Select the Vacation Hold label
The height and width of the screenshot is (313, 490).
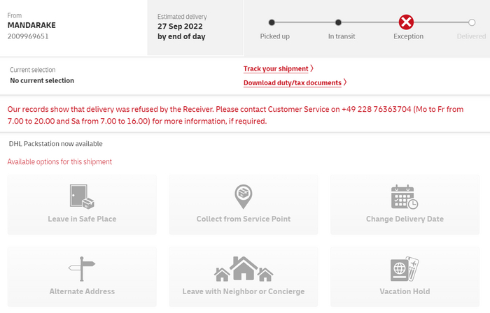405,291
